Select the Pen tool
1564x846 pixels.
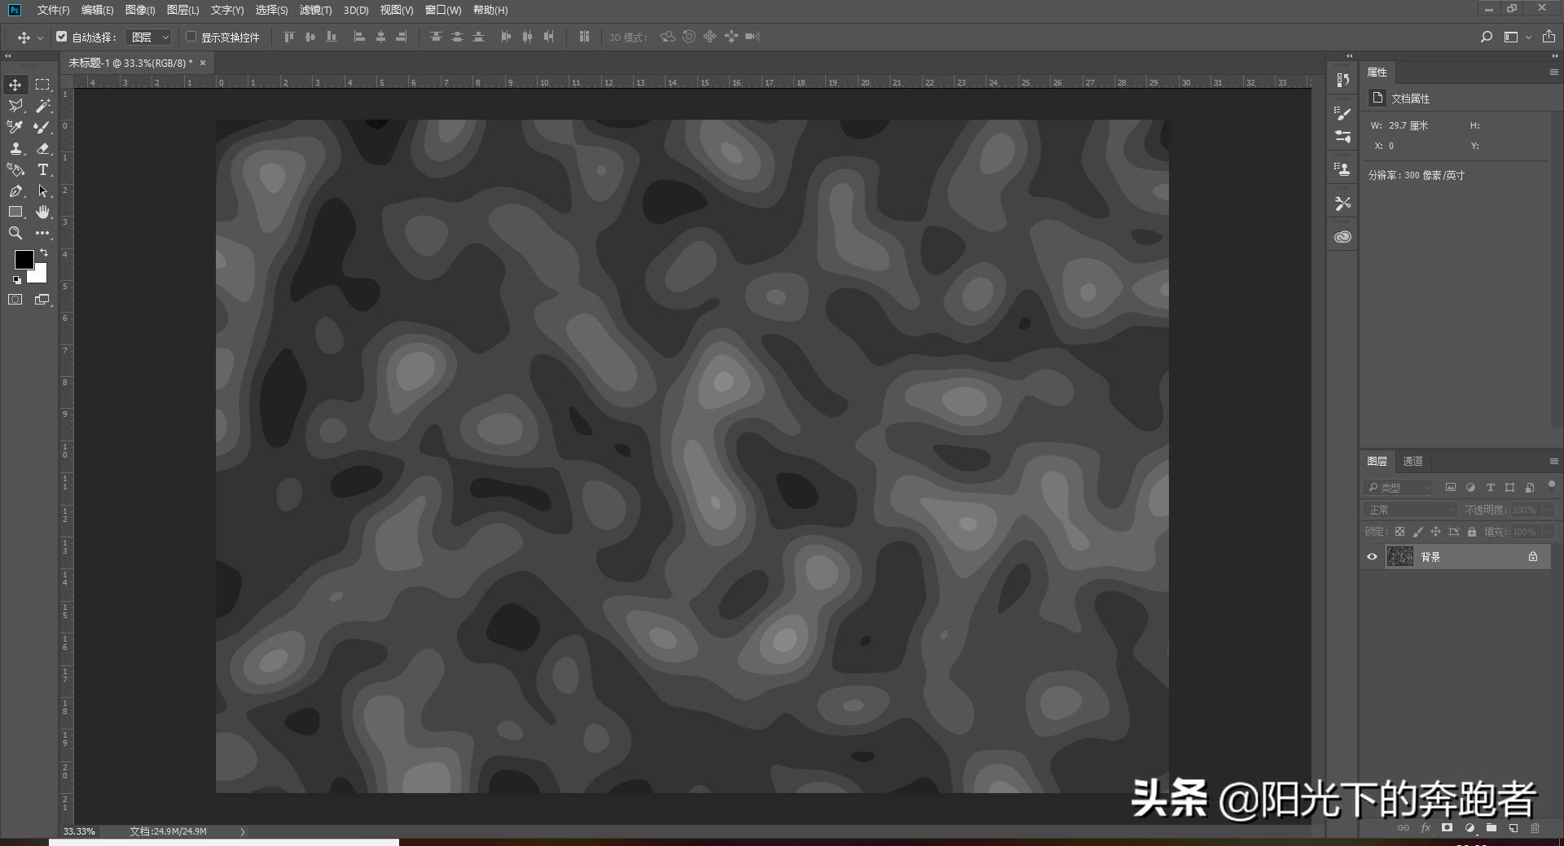[x=15, y=191]
